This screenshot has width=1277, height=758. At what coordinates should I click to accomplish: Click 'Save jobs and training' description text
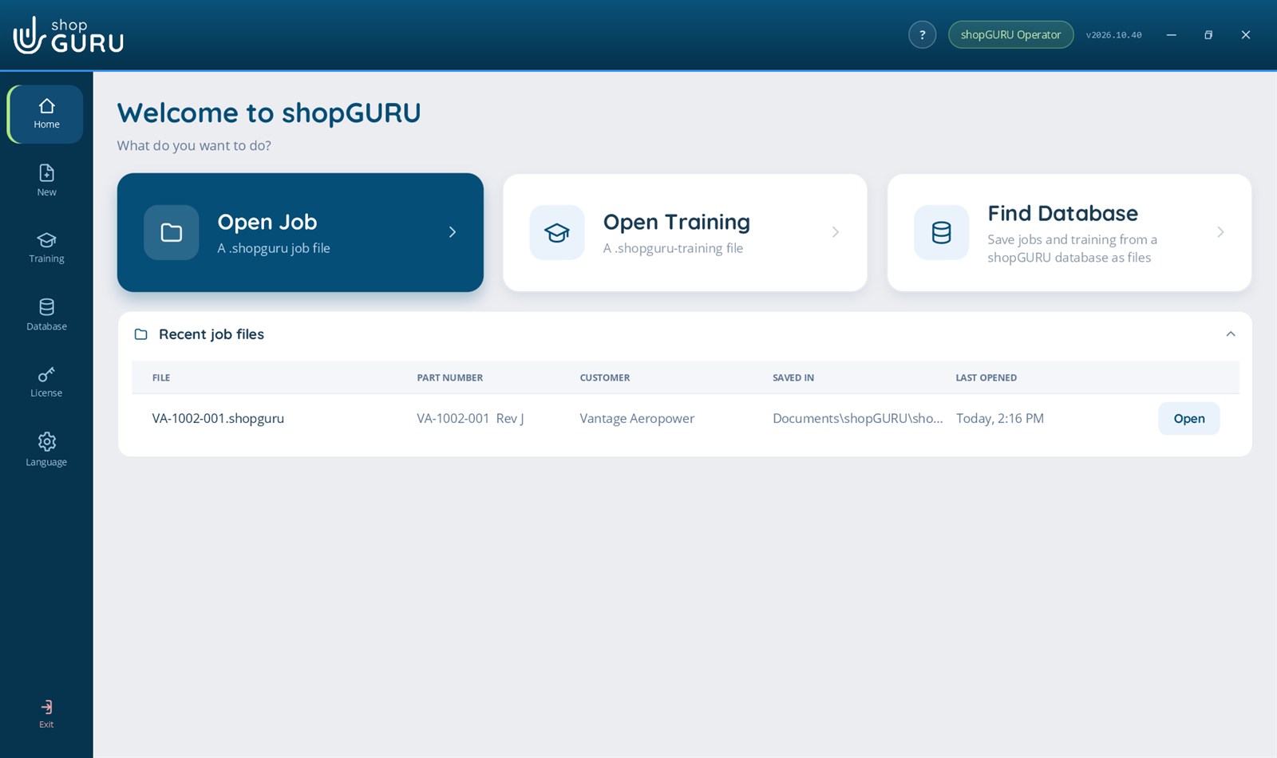1072,248
